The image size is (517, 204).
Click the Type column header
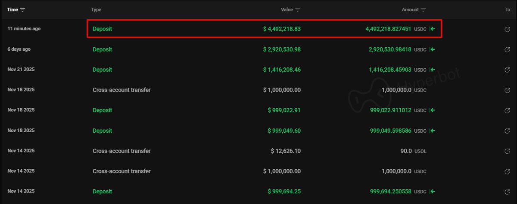96,9
